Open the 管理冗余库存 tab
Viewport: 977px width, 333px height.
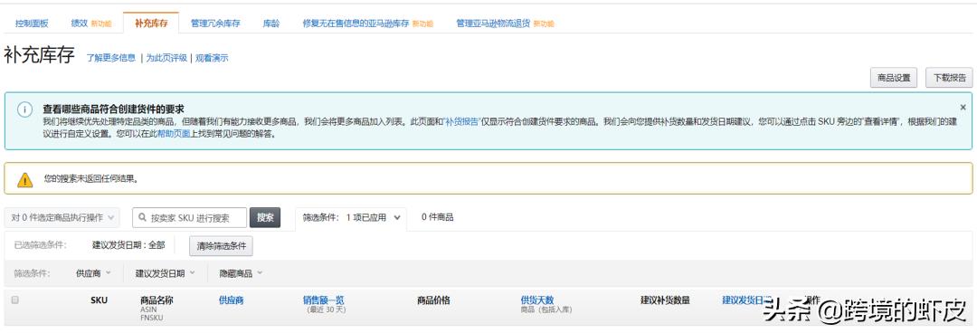pyautogui.click(x=215, y=24)
